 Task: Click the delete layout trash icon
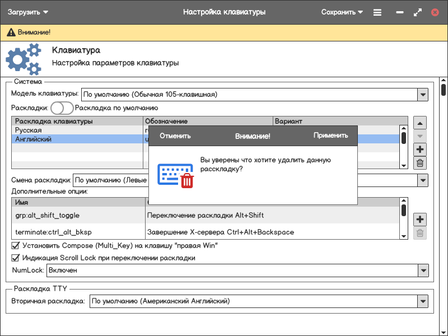coord(420,163)
